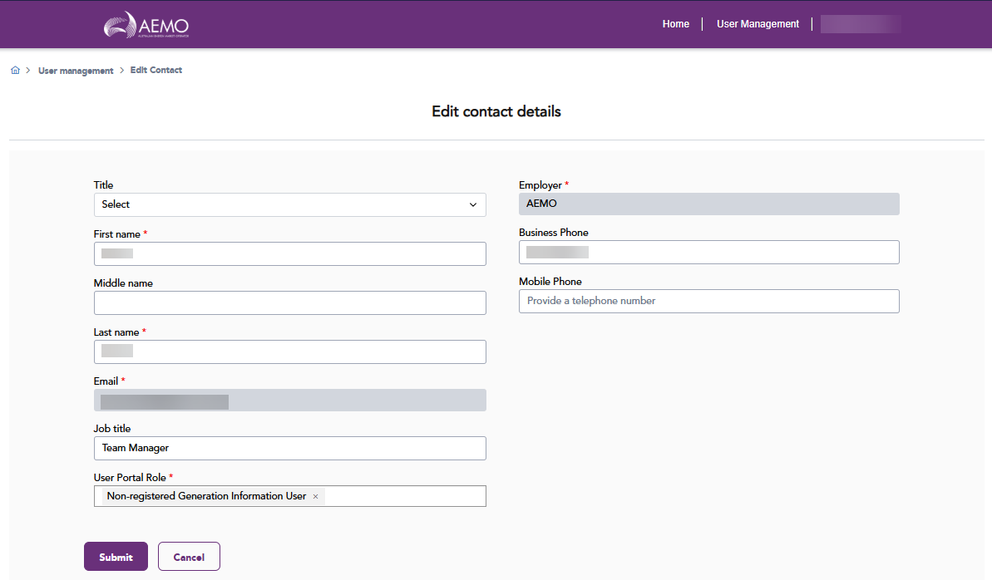Click the Job title label
Image resolution: width=992 pixels, height=580 pixels.
pos(112,429)
